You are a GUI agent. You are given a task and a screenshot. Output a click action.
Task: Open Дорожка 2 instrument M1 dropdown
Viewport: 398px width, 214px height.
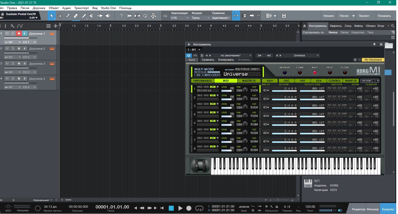[x=13, y=57]
